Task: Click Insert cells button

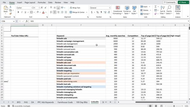Action: 144,7
